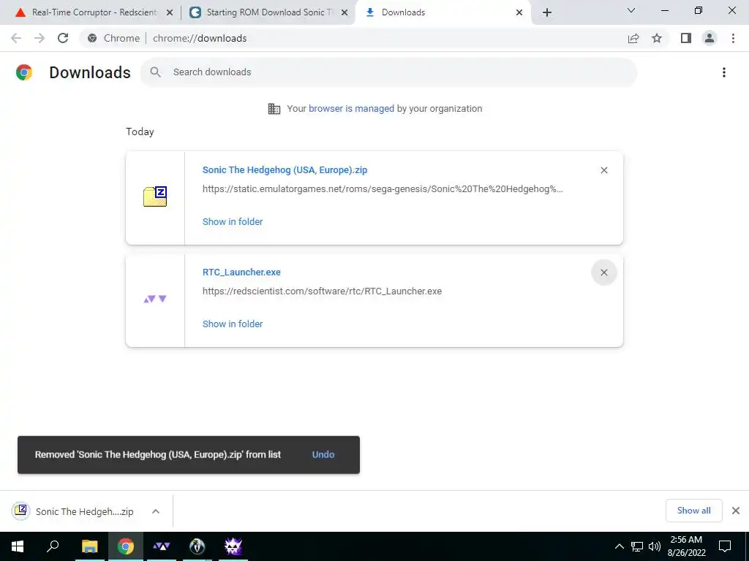Undo removal of Sonic zip
The width and height of the screenshot is (749, 561).
pyautogui.click(x=323, y=454)
